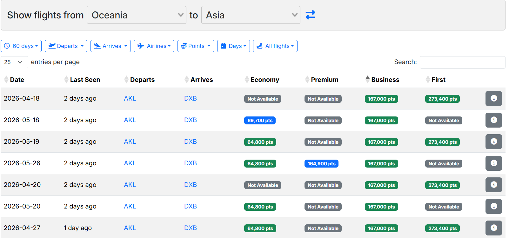View info for 2026-05-26 flight row
Viewport: 509px width, 238px height.
click(493, 163)
